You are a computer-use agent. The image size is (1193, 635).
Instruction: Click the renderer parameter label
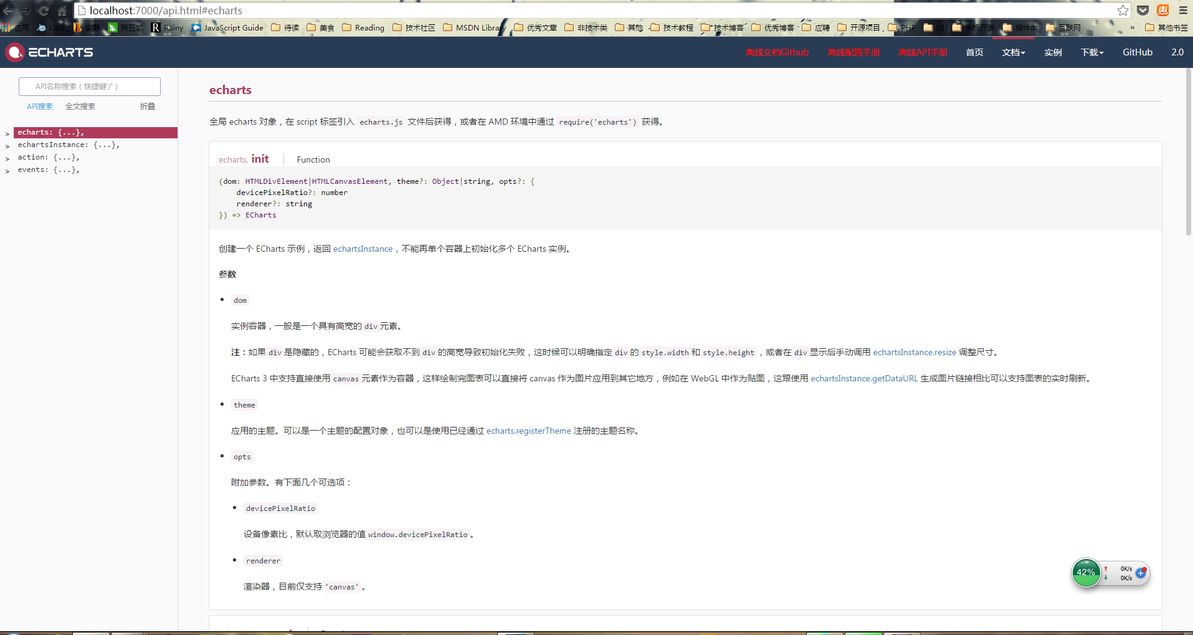(263, 561)
